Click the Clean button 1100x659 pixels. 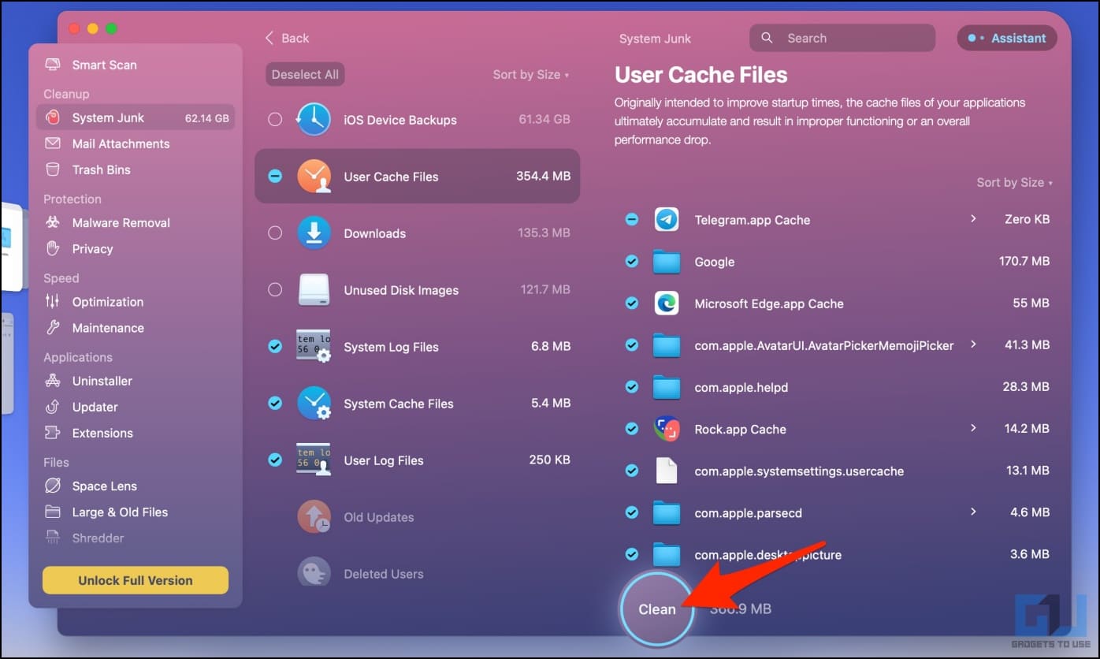657,609
